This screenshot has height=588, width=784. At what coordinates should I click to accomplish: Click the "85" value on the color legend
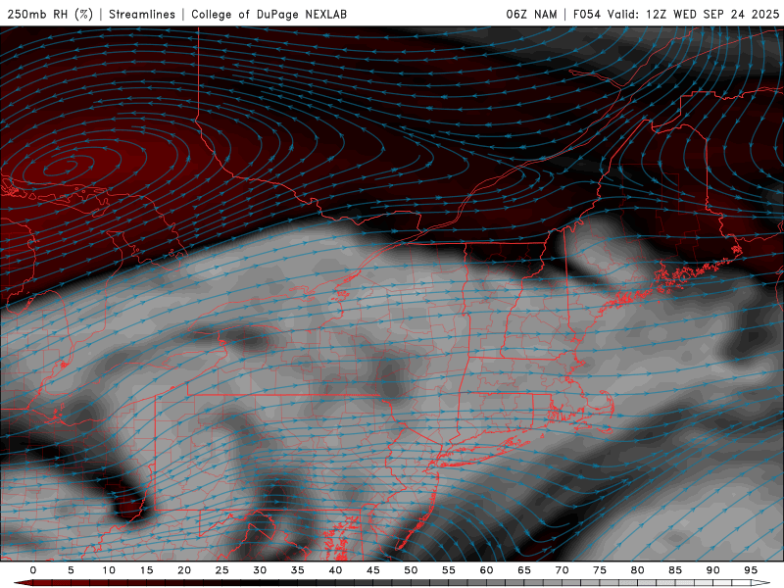pyautogui.click(x=675, y=570)
